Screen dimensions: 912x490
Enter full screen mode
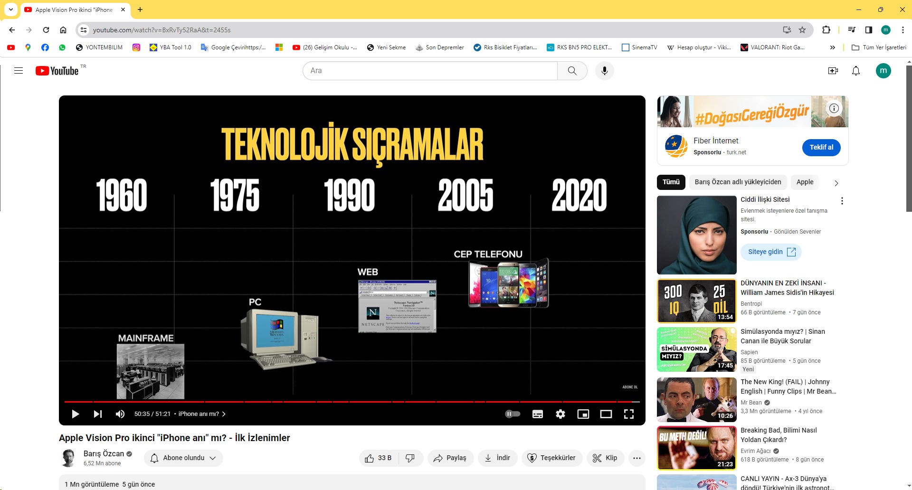pos(629,414)
